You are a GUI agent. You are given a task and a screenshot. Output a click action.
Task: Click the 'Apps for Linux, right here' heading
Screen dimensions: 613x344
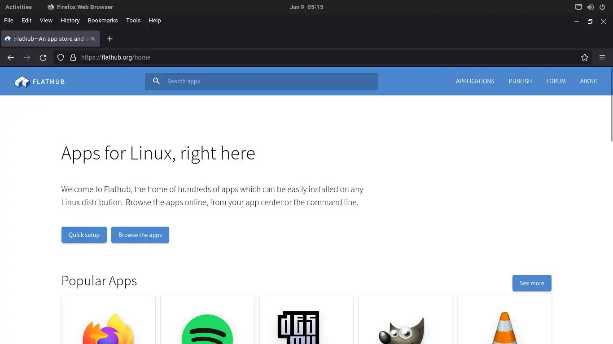pos(158,153)
